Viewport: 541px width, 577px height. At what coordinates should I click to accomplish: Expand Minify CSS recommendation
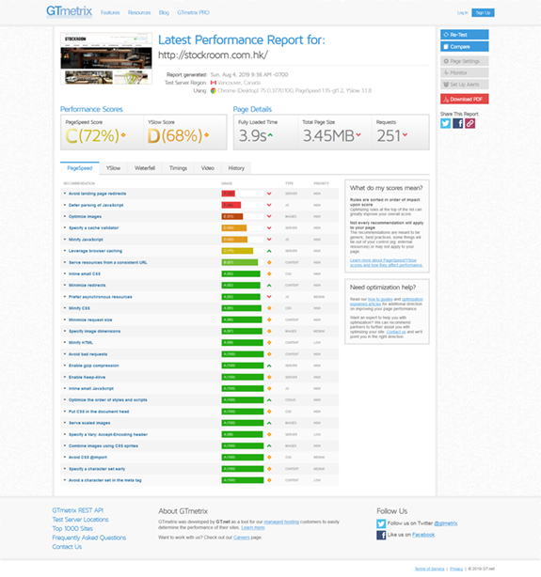pyautogui.click(x=79, y=308)
